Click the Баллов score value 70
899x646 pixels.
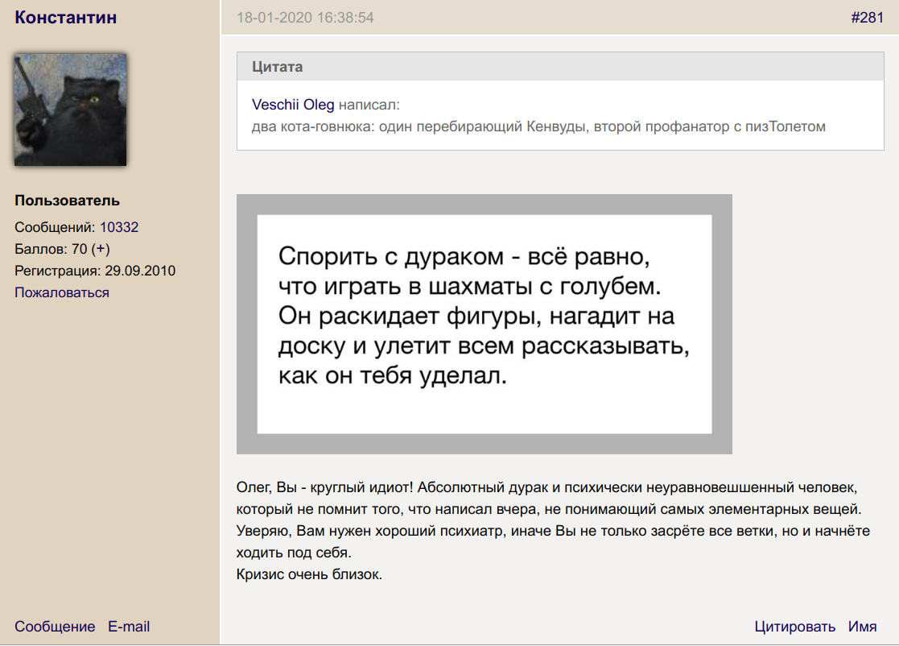[79, 249]
